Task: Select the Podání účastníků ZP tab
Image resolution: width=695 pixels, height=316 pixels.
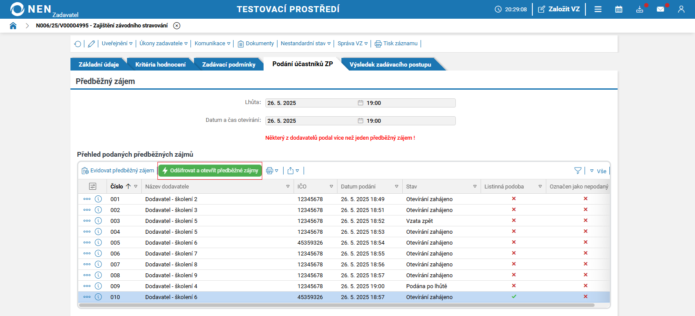Action: (303, 64)
